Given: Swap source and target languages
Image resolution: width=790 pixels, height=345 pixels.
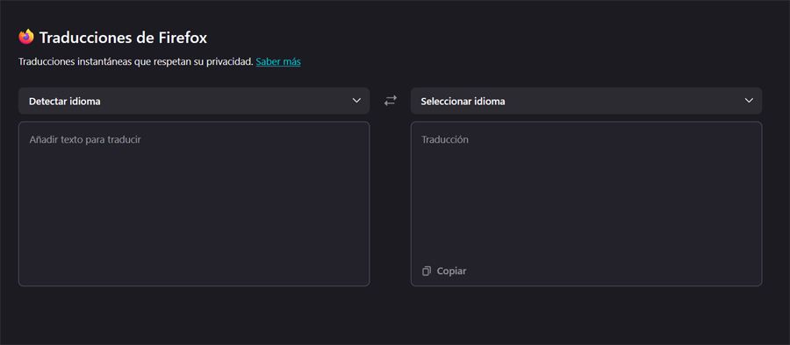Looking at the screenshot, I should (x=390, y=101).
